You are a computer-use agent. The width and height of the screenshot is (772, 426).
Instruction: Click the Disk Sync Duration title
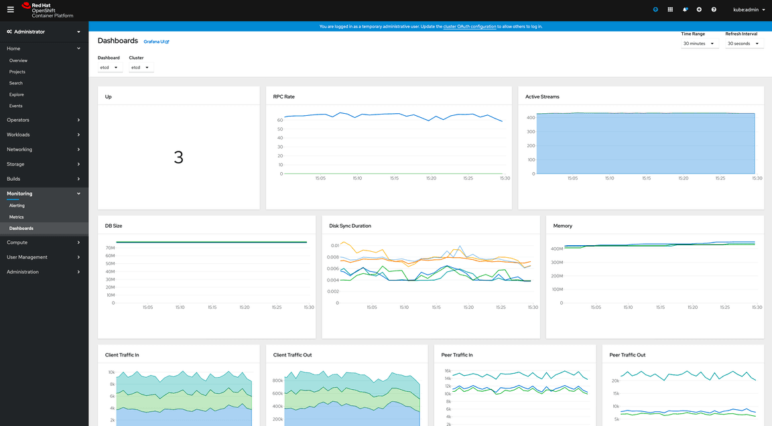(350, 226)
